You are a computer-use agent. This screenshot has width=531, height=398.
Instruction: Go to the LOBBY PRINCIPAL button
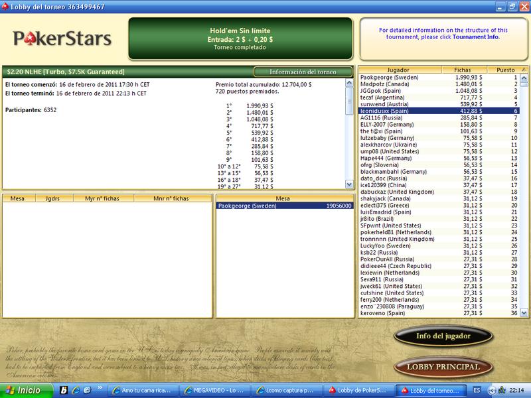(443, 367)
